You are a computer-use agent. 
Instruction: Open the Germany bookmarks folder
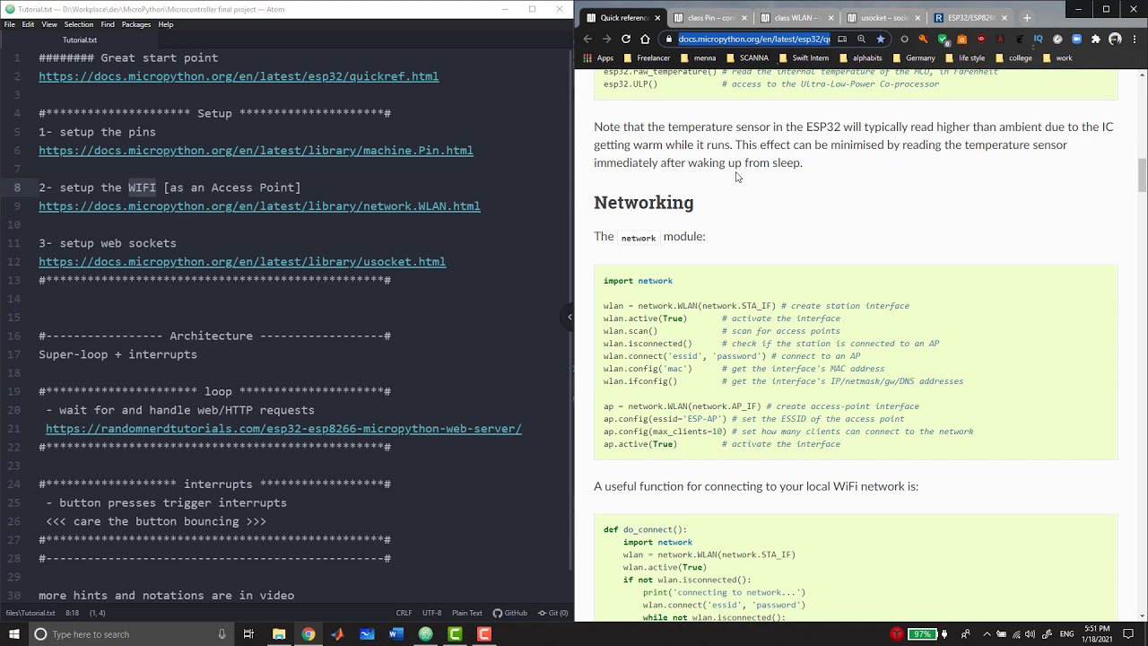point(914,57)
